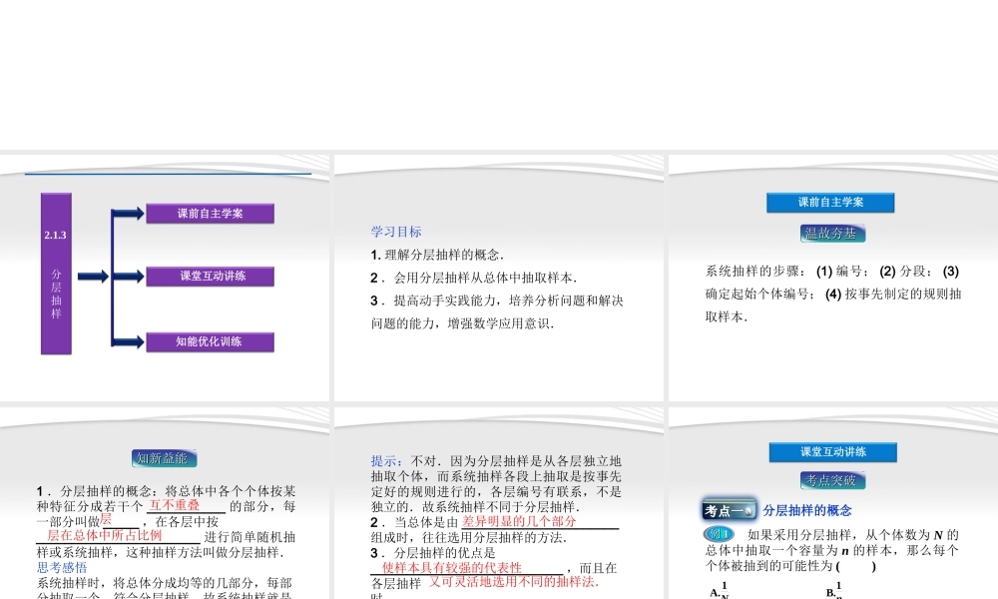Image resolution: width=998 pixels, height=599 pixels.
Task: Click the 学习目标 heading
Action: coord(396,232)
